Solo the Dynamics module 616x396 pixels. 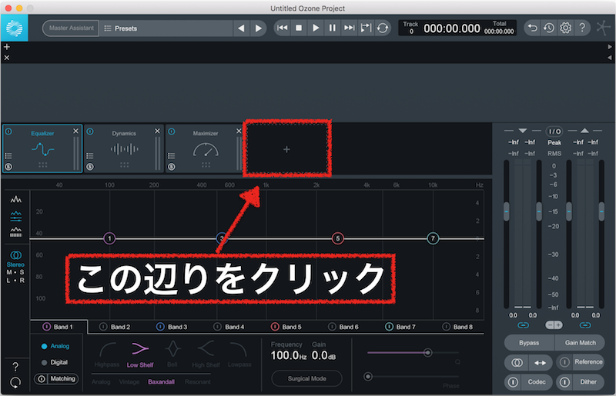click(x=90, y=167)
